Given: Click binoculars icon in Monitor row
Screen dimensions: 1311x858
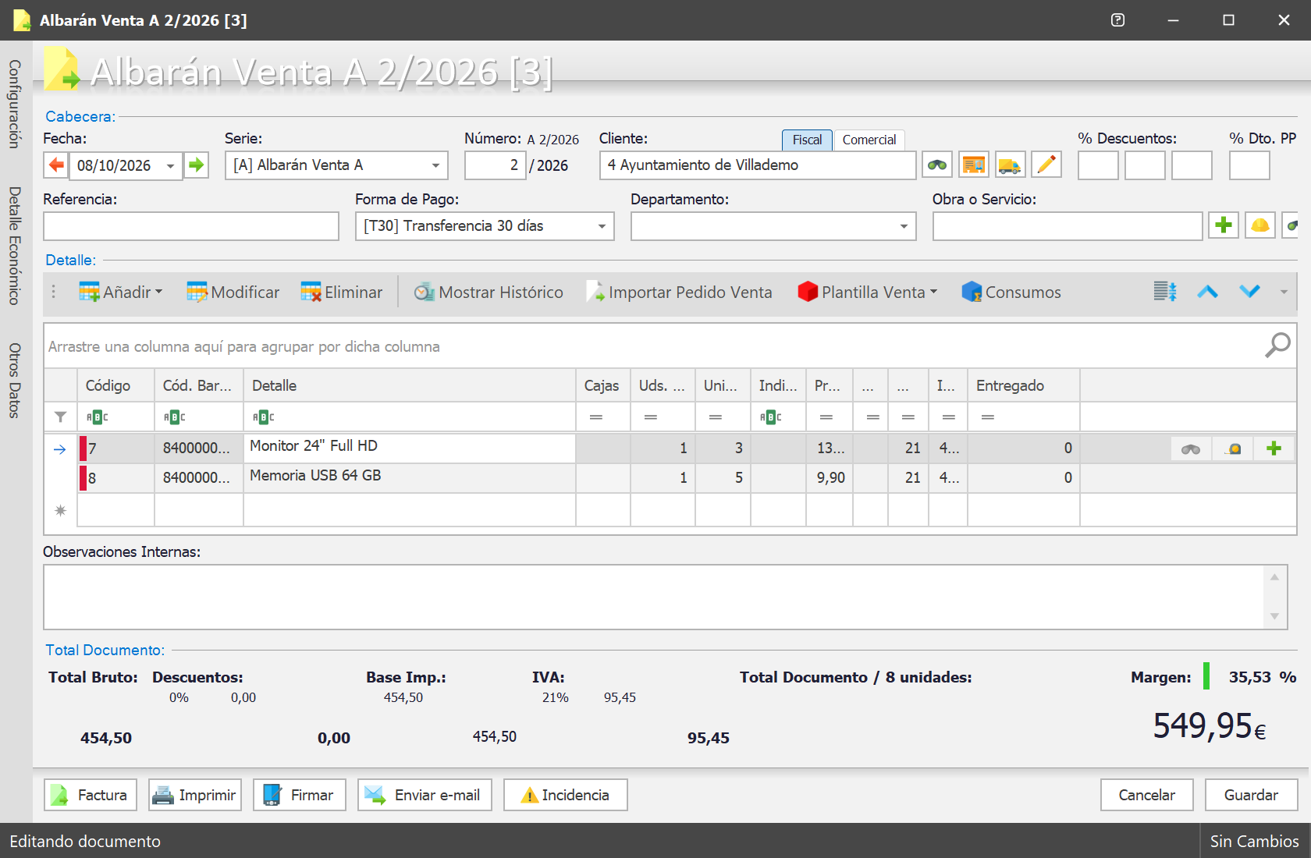Looking at the screenshot, I should tap(1191, 448).
